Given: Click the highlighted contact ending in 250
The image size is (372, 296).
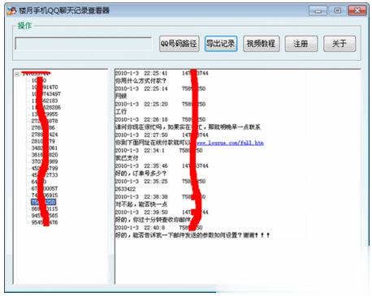Looking at the screenshot, I should point(43,202).
